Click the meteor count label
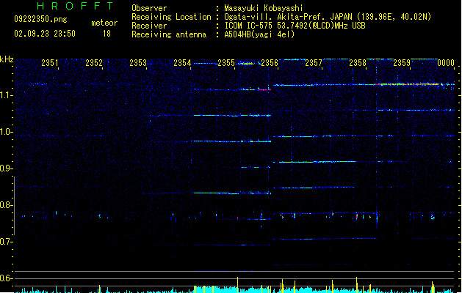 click(104, 23)
